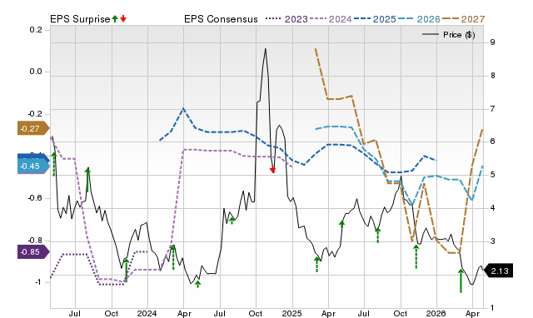The width and height of the screenshot is (533, 318).
Task: Click the 0.0 label on the left axis
Action: tap(36, 72)
